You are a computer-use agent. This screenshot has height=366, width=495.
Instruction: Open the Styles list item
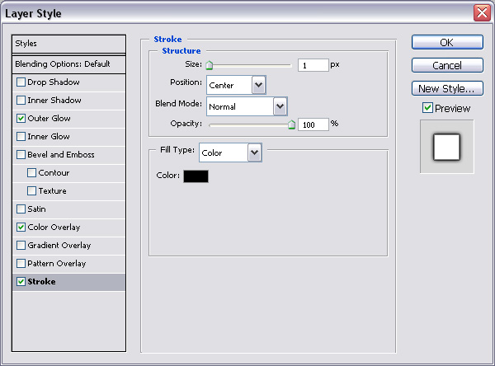point(69,43)
